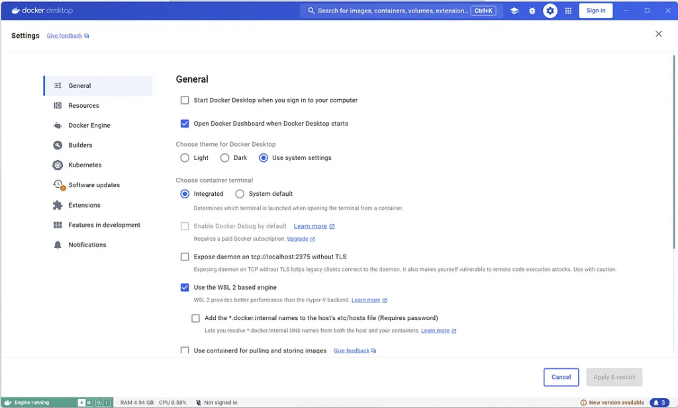Click the start engine play button
The height and width of the screenshot is (408, 678).
[81, 403]
